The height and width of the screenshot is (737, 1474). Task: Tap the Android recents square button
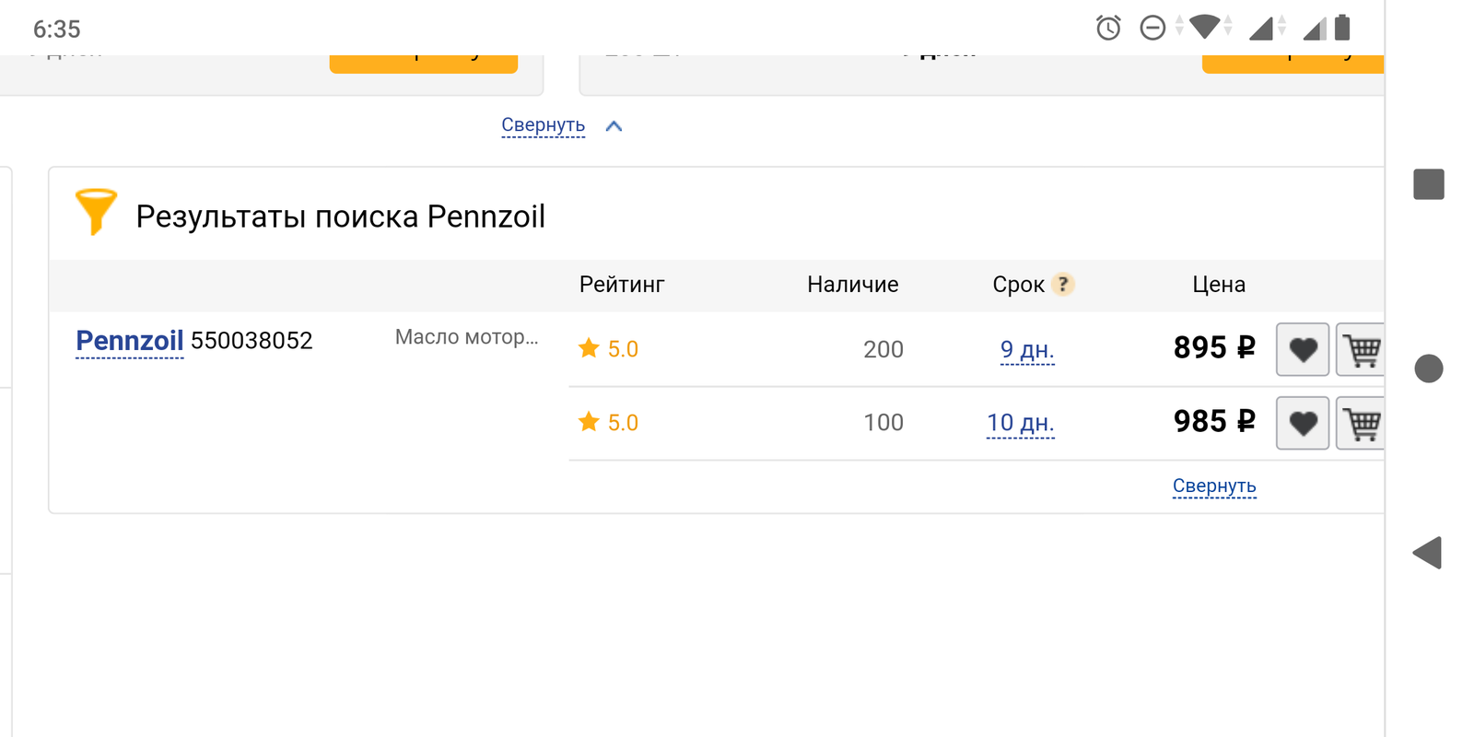(x=1429, y=184)
